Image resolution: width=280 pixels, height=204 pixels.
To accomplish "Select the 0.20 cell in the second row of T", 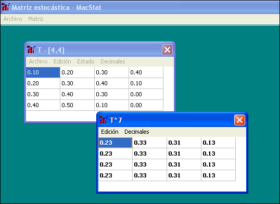I will pos(43,83).
